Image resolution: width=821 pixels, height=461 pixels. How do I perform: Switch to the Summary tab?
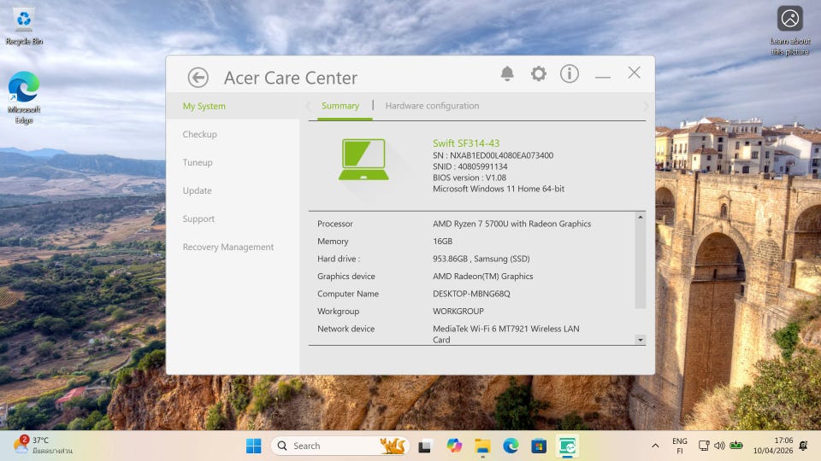click(340, 106)
